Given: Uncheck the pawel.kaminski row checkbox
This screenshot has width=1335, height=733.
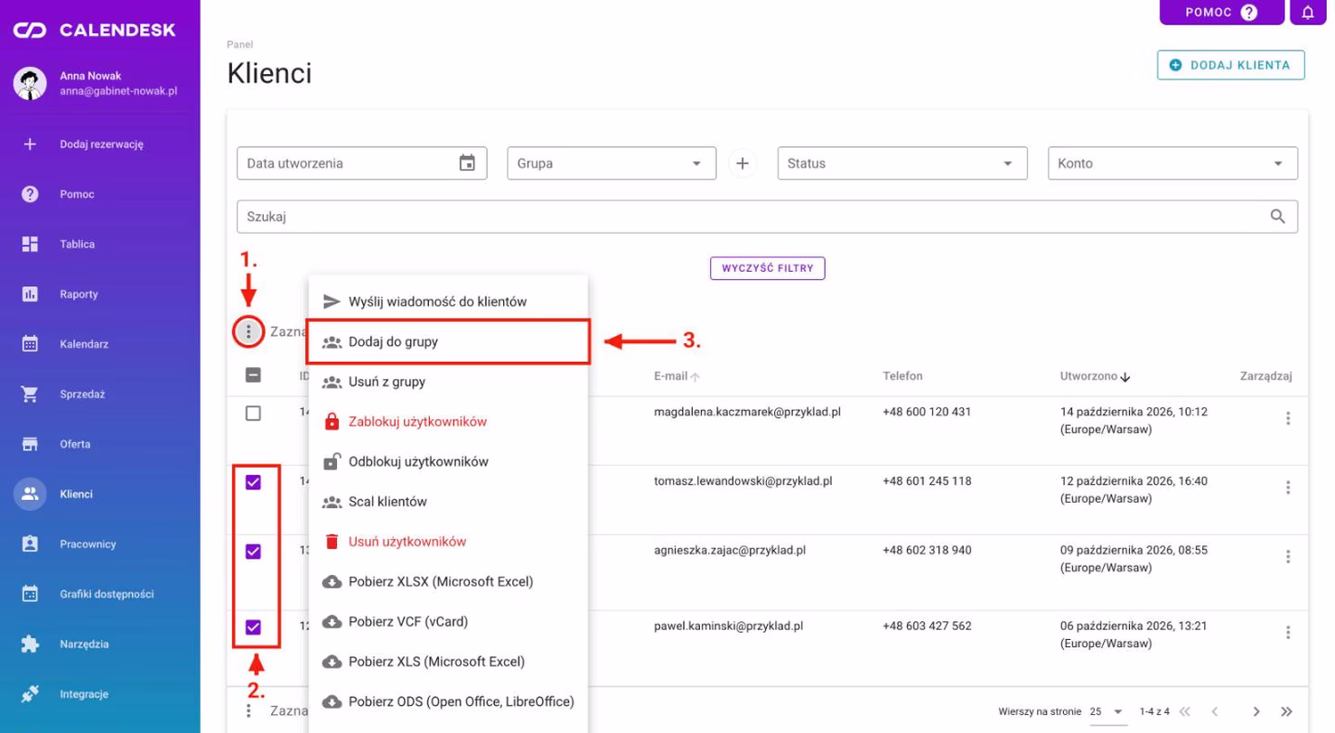Looking at the screenshot, I should tap(253, 626).
